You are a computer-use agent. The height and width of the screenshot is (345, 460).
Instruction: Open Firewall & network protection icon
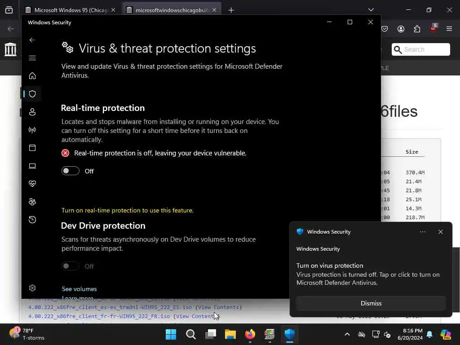pyautogui.click(x=32, y=130)
